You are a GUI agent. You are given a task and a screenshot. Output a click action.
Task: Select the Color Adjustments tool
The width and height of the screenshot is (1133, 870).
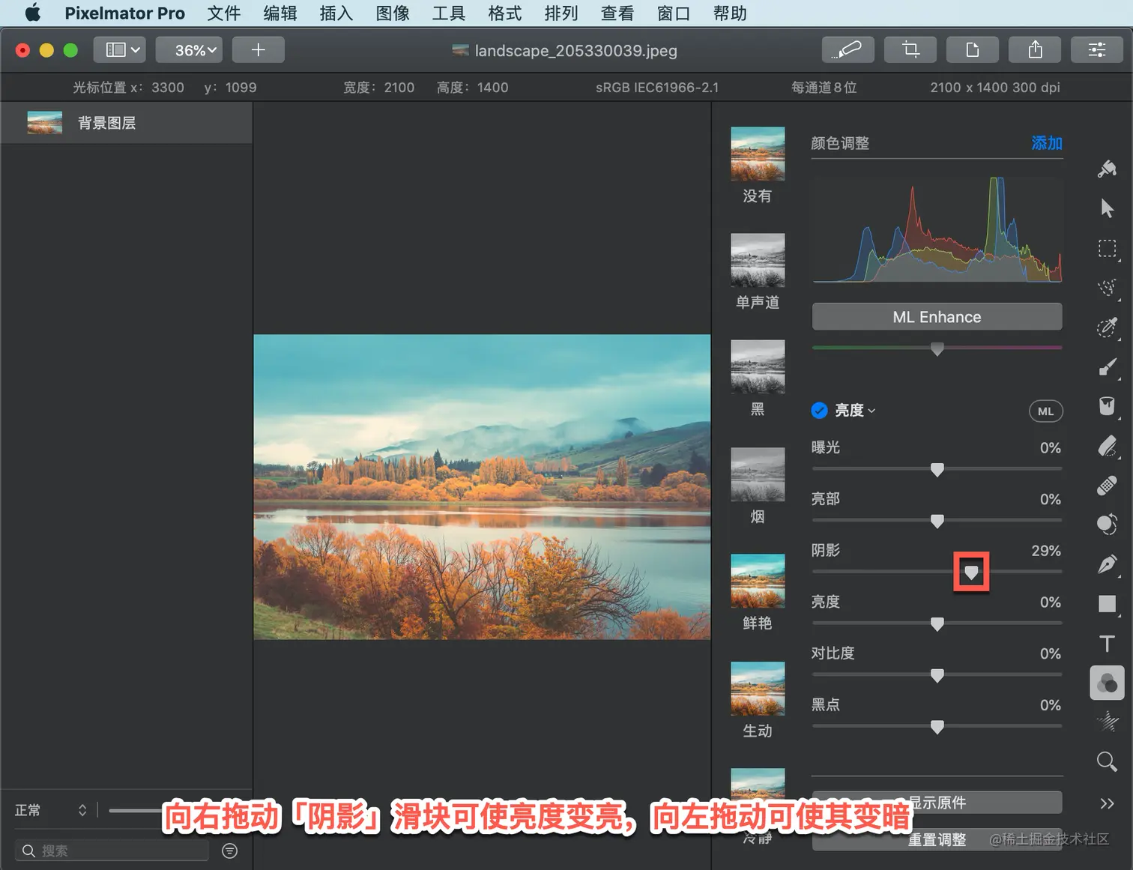coord(1107,683)
